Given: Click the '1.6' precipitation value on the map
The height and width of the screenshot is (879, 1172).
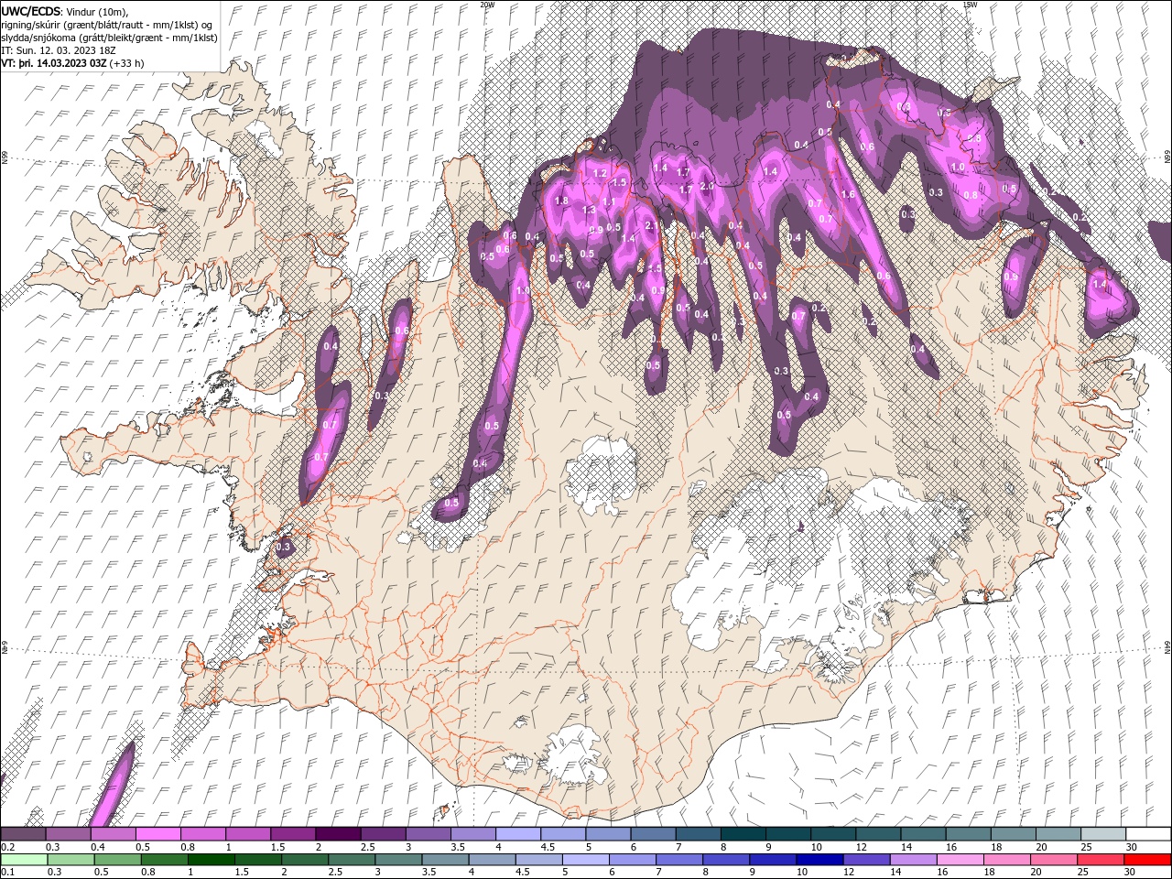Looking at the screenshot, I should pyautogui.click(x=848, y=194).
